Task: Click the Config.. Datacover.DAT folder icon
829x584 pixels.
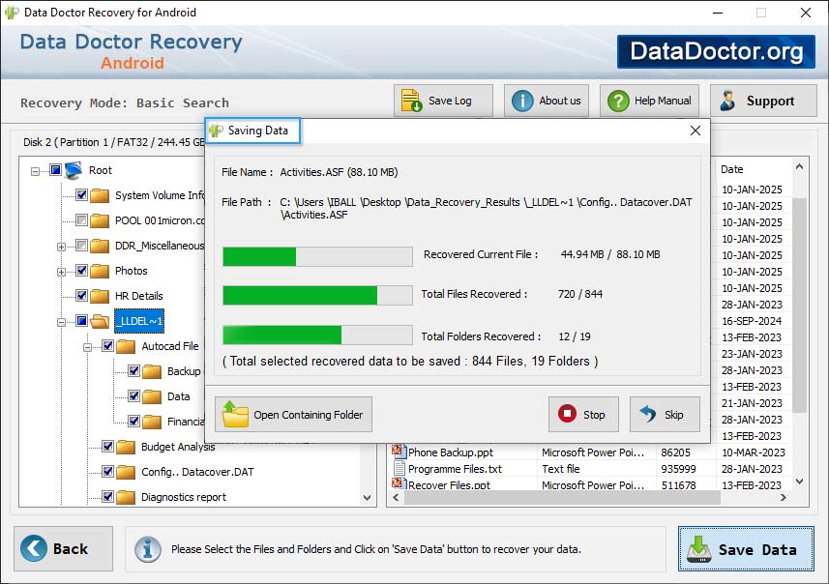Action: point(126,472)
